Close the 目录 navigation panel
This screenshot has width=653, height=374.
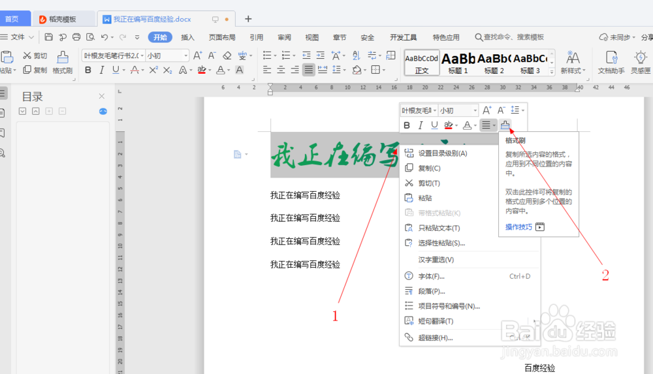[x=102, y=96]
